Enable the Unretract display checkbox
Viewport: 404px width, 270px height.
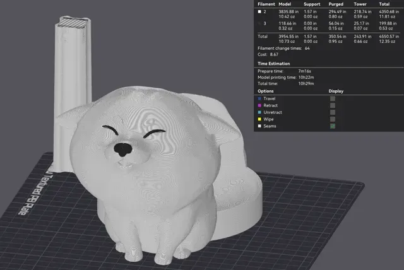pos(333,112)
